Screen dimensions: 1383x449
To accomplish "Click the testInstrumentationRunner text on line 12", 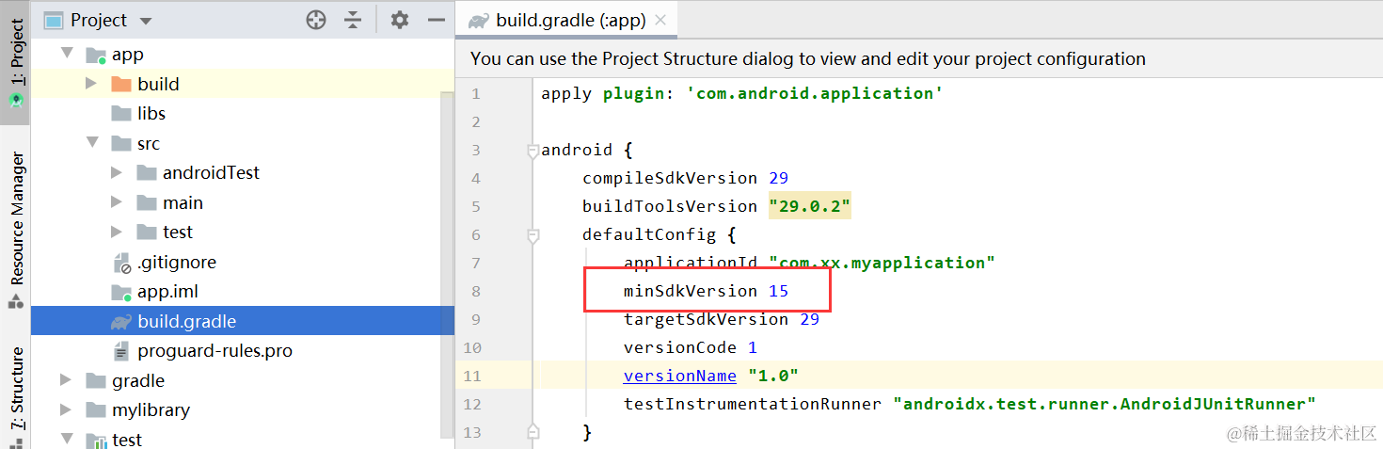I will coord(752,404).
